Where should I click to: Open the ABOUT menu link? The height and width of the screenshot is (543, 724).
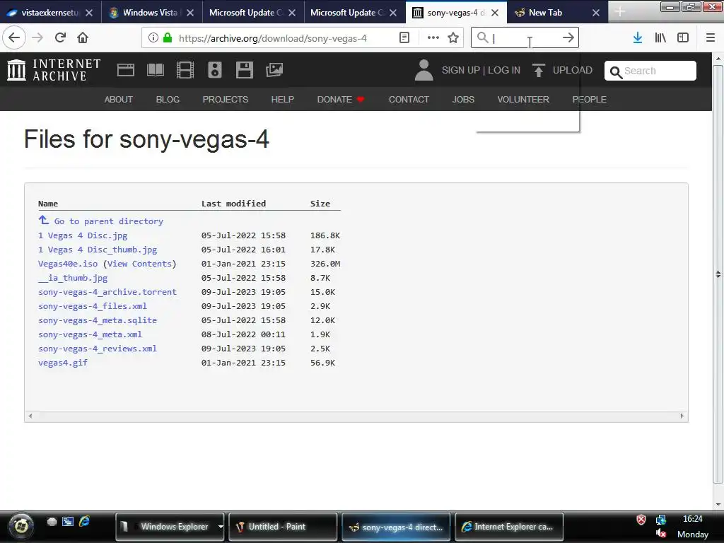119,99
